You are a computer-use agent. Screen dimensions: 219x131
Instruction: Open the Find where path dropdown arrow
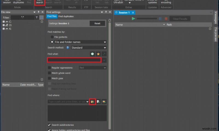[x=87, y=102]
